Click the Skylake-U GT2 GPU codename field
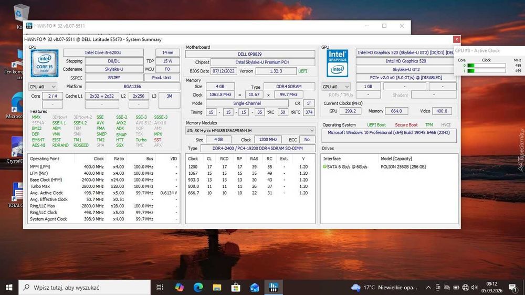 406,69
